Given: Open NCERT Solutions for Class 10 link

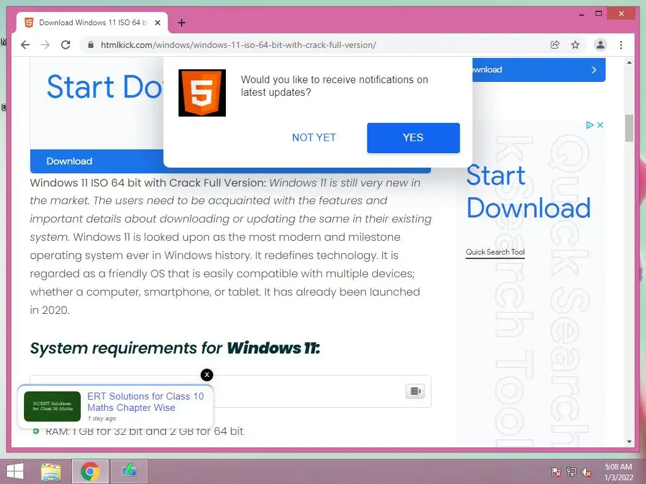Looking at the screenshot, I should 146,402.
